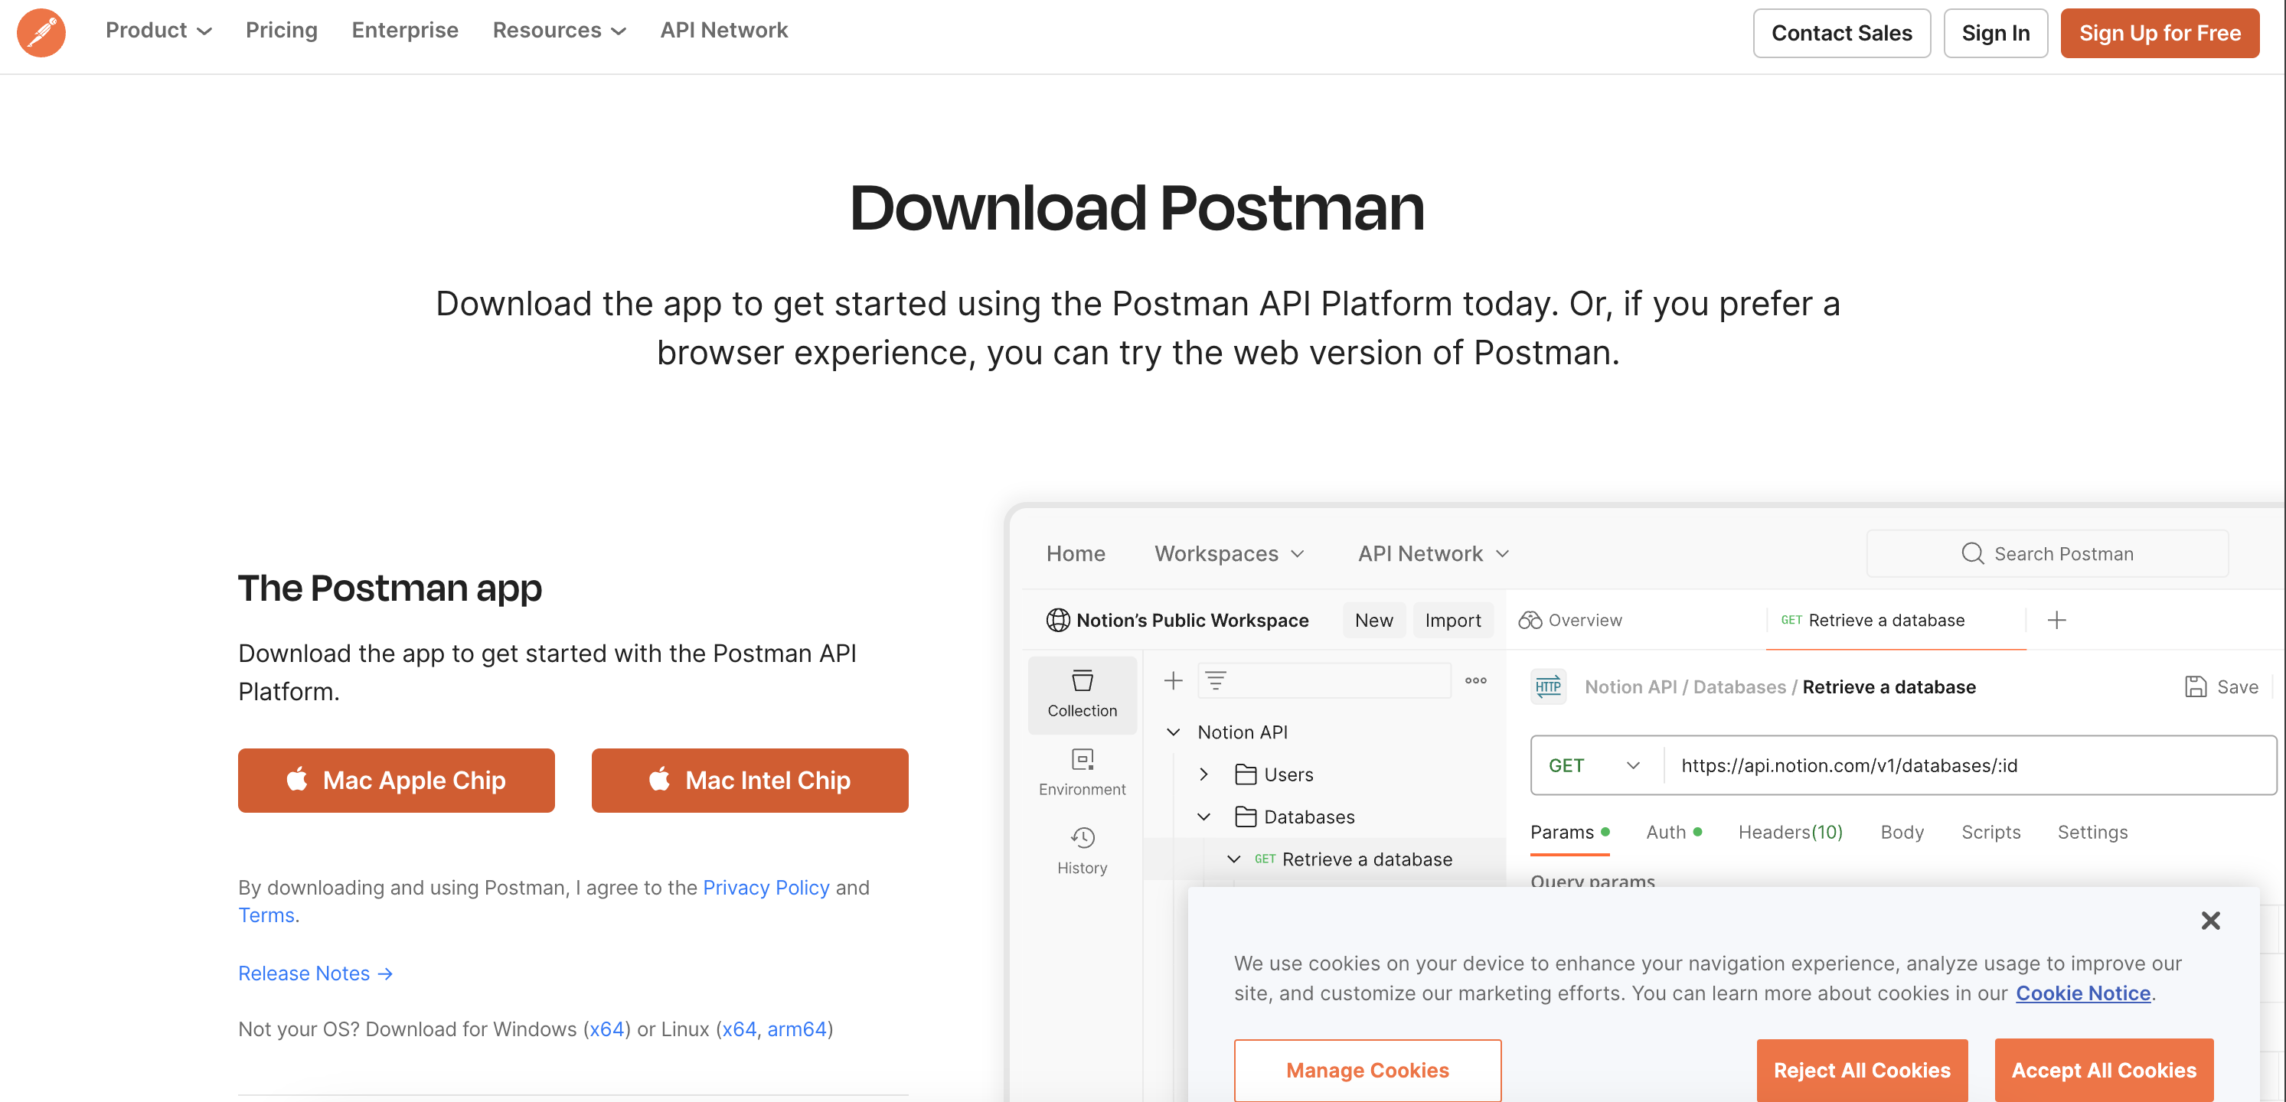Click the Notion API breadcrumb
2286x1102 pixels.
point(1630,686)
